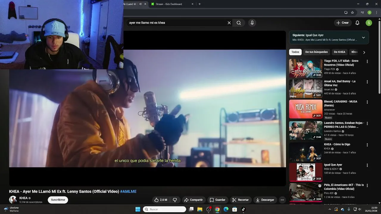
Task: Click the install app icon in address bar
Action: (346, 12)
